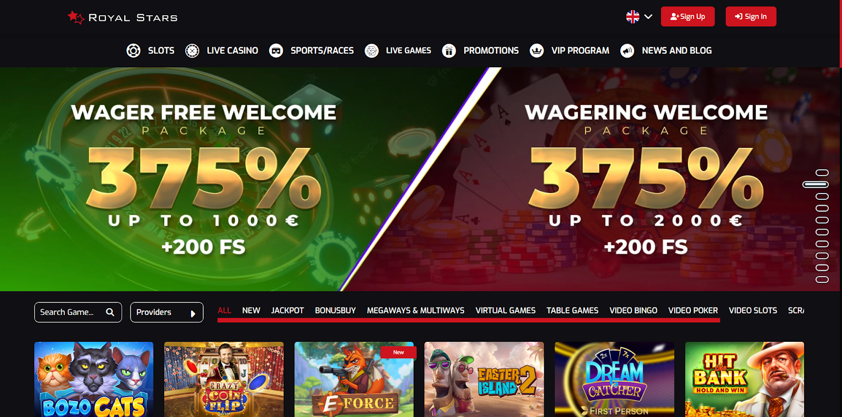This screenshot has width=842, height=417.
Task: Click the Slots poker chip icon
Action: pos(133,50)
